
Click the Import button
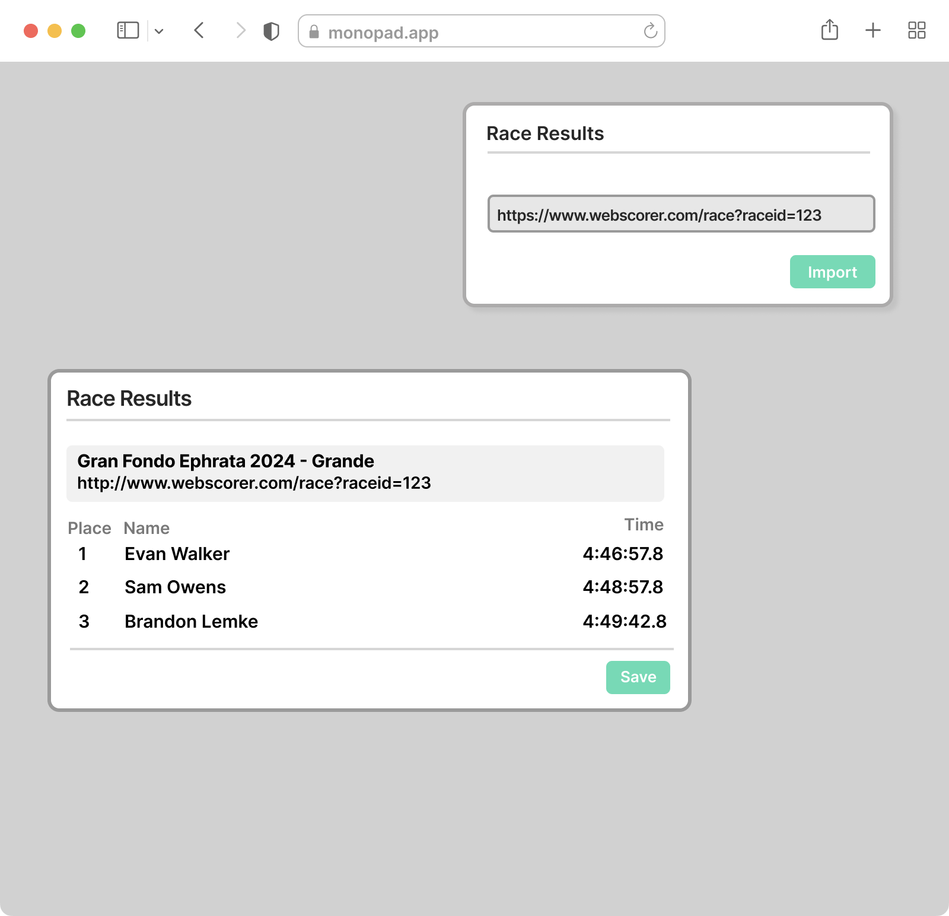pyautogui.click(x=832, y=272)
